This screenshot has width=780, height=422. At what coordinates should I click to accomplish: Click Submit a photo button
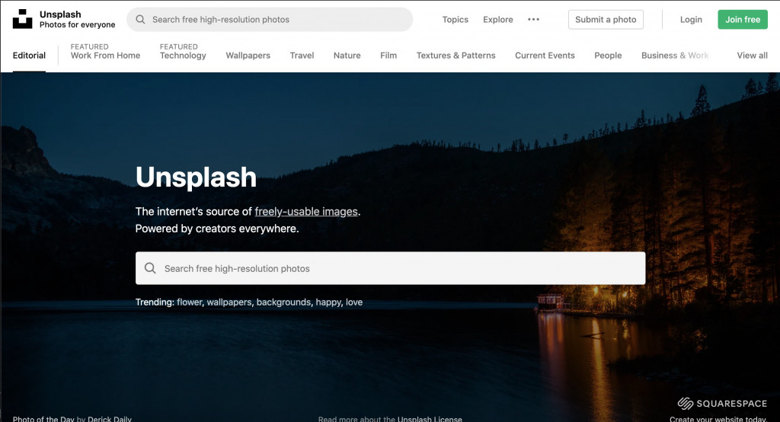606,19
